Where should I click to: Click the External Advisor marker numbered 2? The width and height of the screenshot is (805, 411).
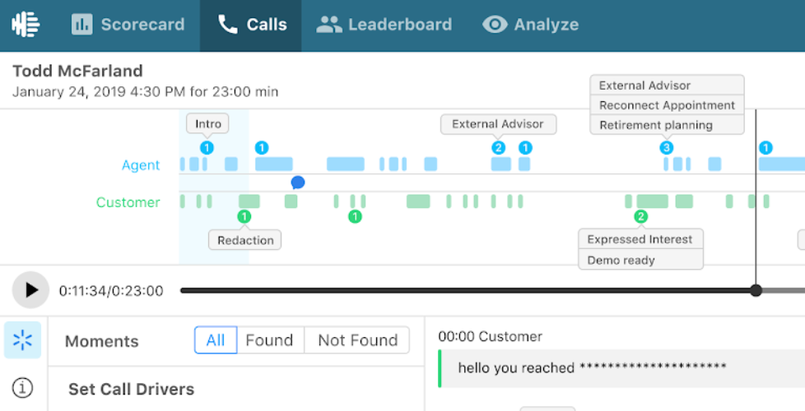[499, 148]
